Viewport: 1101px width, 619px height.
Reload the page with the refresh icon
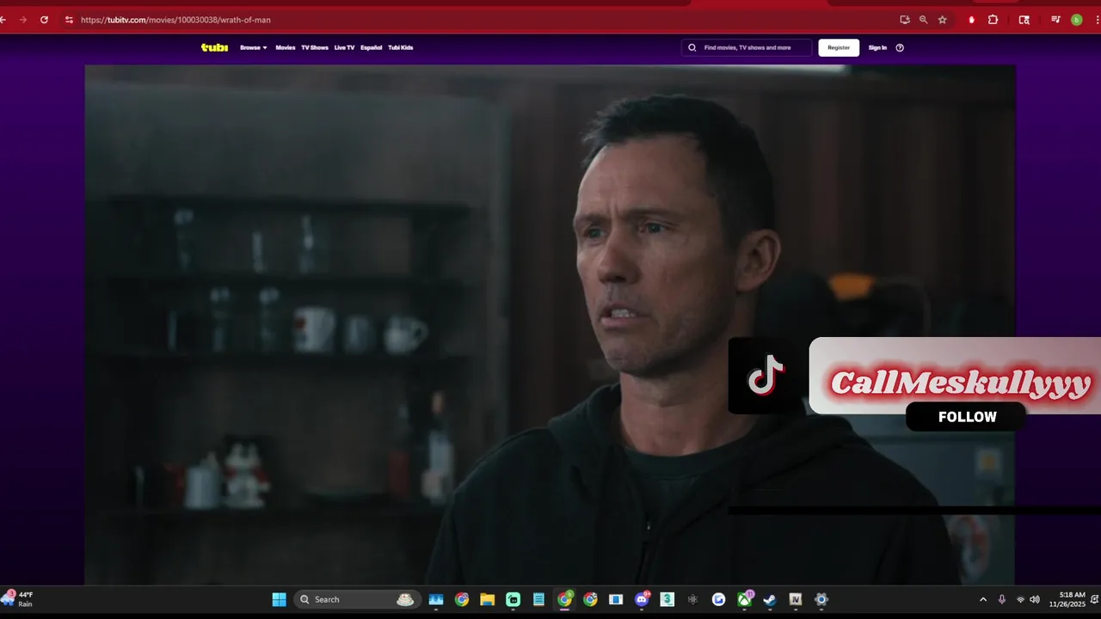click(44, 20)
